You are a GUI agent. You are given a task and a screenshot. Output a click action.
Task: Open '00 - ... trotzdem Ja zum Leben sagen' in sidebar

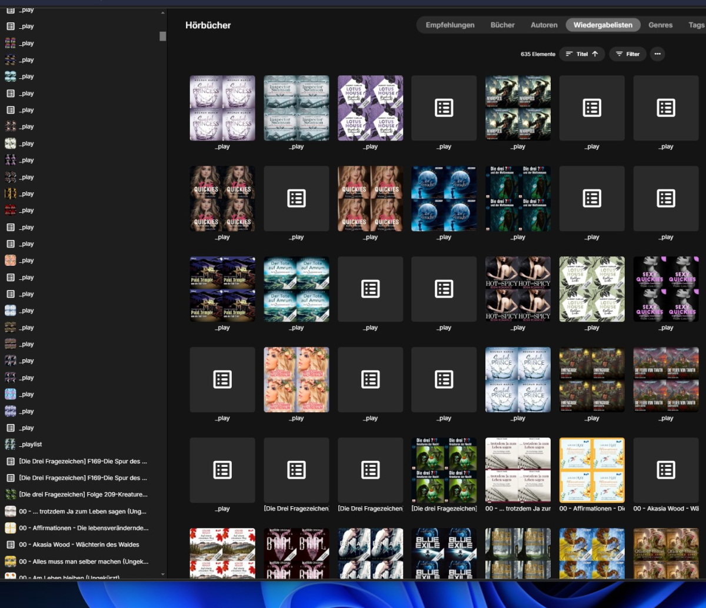point(82,512)
